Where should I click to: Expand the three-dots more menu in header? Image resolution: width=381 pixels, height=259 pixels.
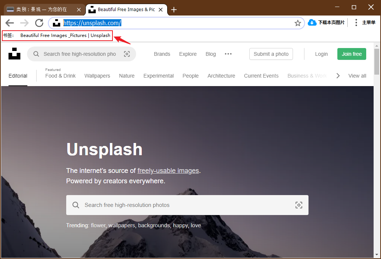pos(228,54)
